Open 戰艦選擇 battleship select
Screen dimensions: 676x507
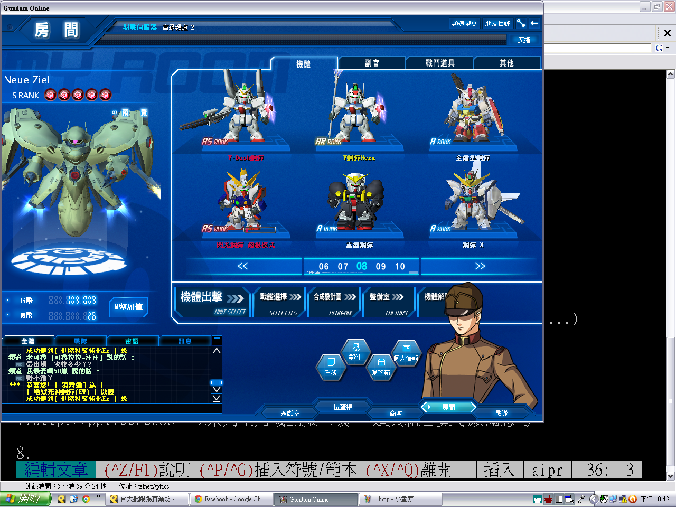pos(280,303)
